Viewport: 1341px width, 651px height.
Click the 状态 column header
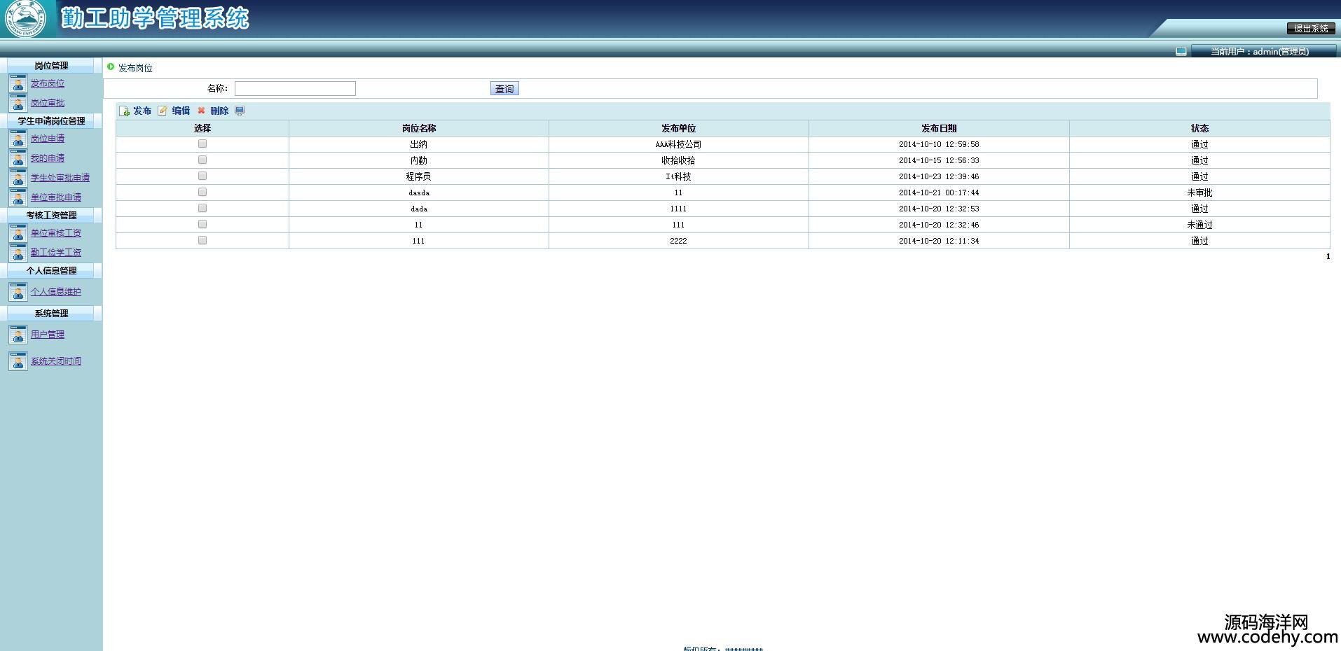(1199, 128)
